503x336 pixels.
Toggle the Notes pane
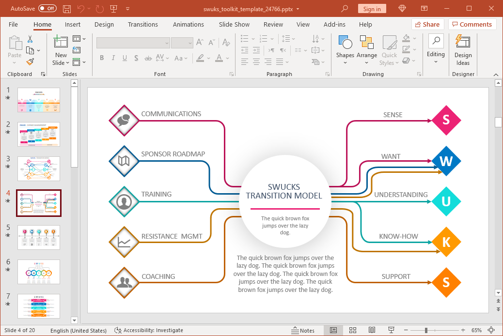[x=303, y=330]
